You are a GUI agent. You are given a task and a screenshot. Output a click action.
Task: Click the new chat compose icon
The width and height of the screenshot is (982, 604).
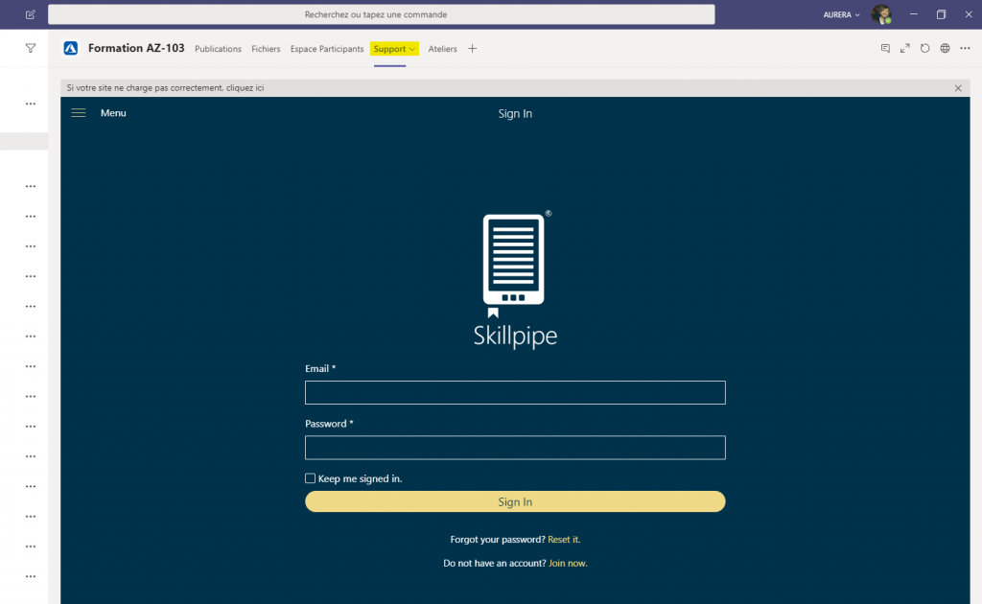coord(30,14)
